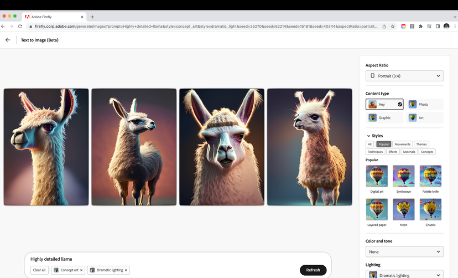Image resolution: width=458 pixels, height=278 pixels.
Task: Click the Refresh button
Action: tap(313, 270)
